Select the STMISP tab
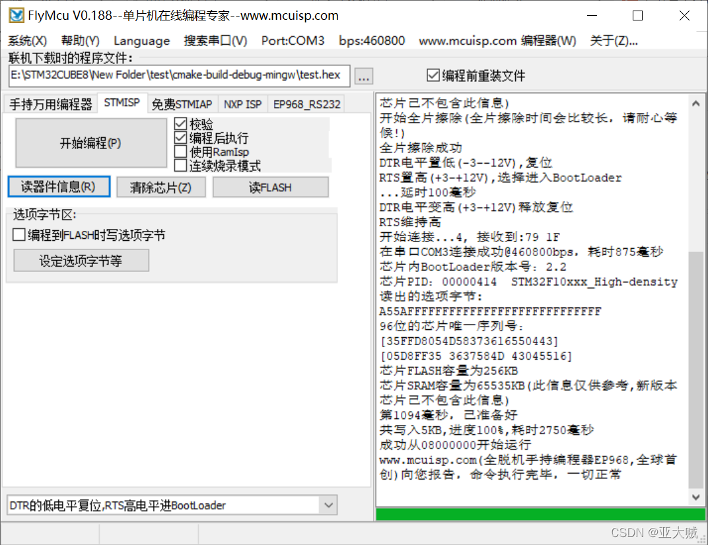This screenshot has width=708, height=545. click(x=122, y=103)
